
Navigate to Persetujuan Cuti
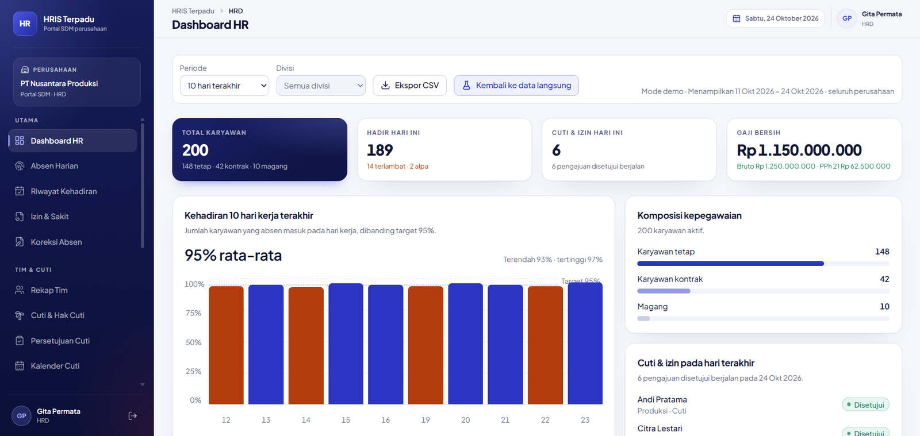click(72, 341)
